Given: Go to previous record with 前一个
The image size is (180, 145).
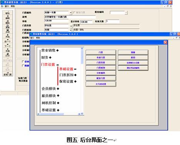Looking at the screenshot, I should pos(8,41).
